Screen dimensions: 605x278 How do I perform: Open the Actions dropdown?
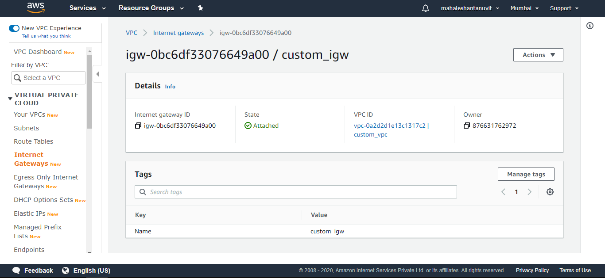click(538, 54)
